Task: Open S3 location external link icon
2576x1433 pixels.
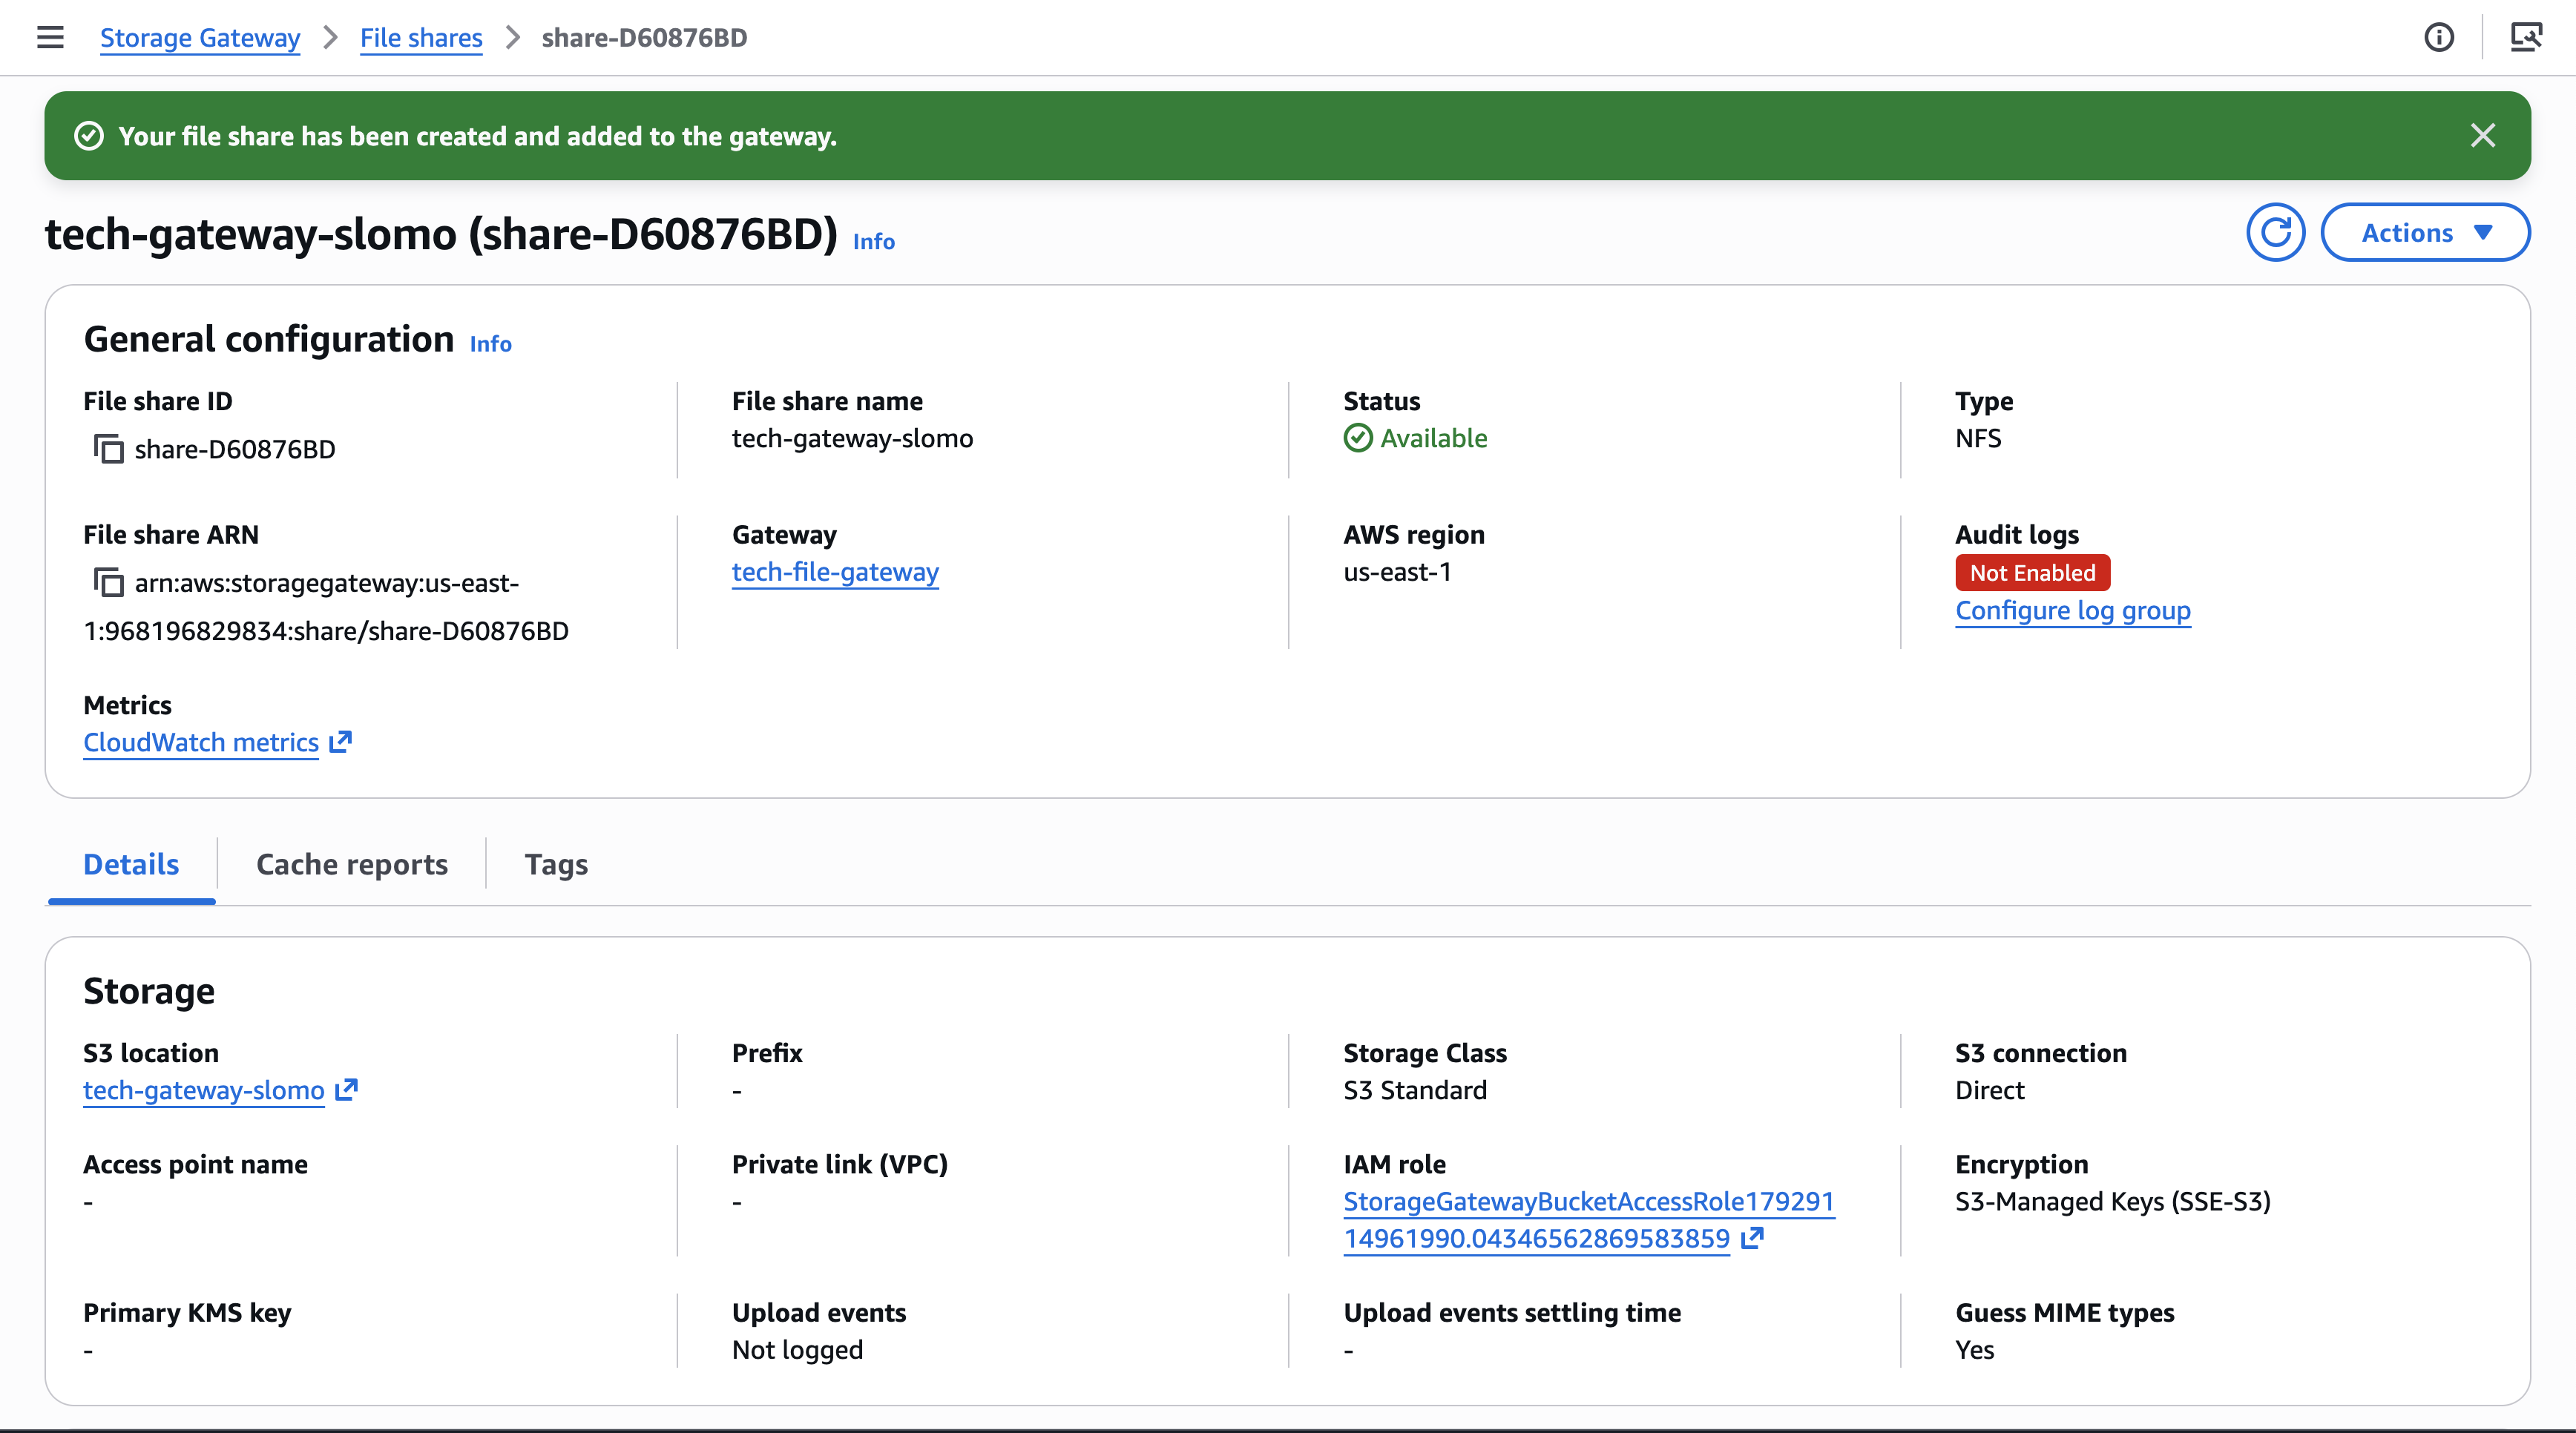Action: 346,1089
